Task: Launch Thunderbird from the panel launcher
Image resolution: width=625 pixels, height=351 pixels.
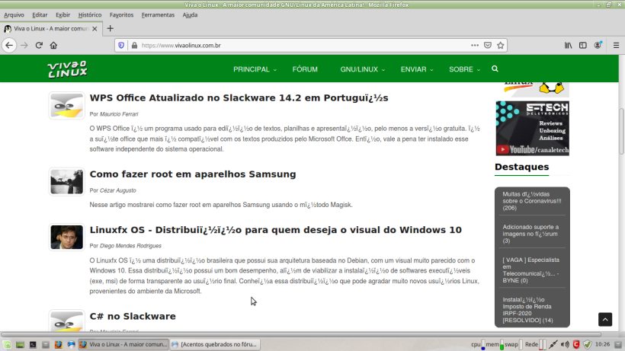Action: tap(71, 345)
